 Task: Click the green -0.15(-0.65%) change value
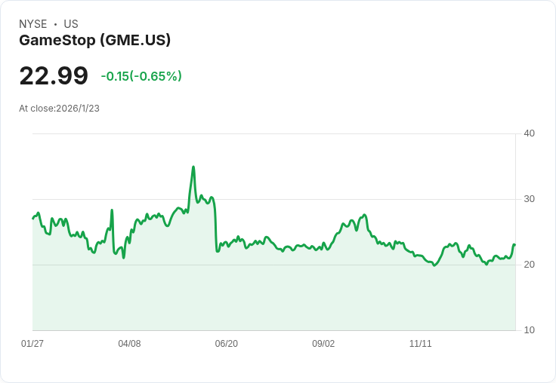pos(141,76)
